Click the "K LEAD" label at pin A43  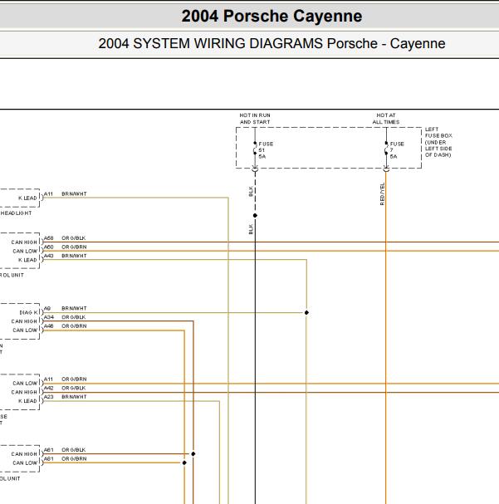tap(27, 260)
